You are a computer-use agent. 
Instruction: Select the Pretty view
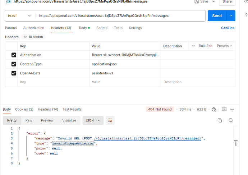coord(12,120)
